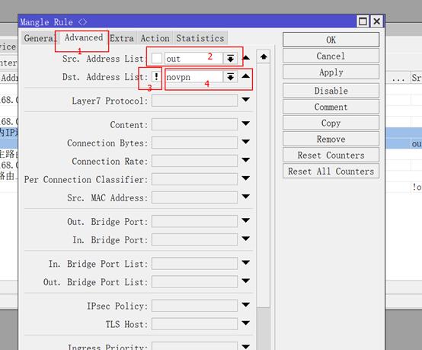
Task: Toggle the Src. Address List invert checkbox
Action: [157, 59]
